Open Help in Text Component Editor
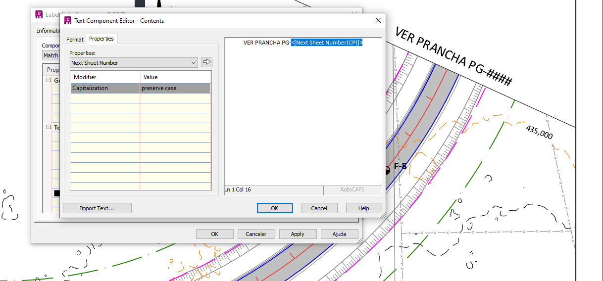 pos(364,208)
